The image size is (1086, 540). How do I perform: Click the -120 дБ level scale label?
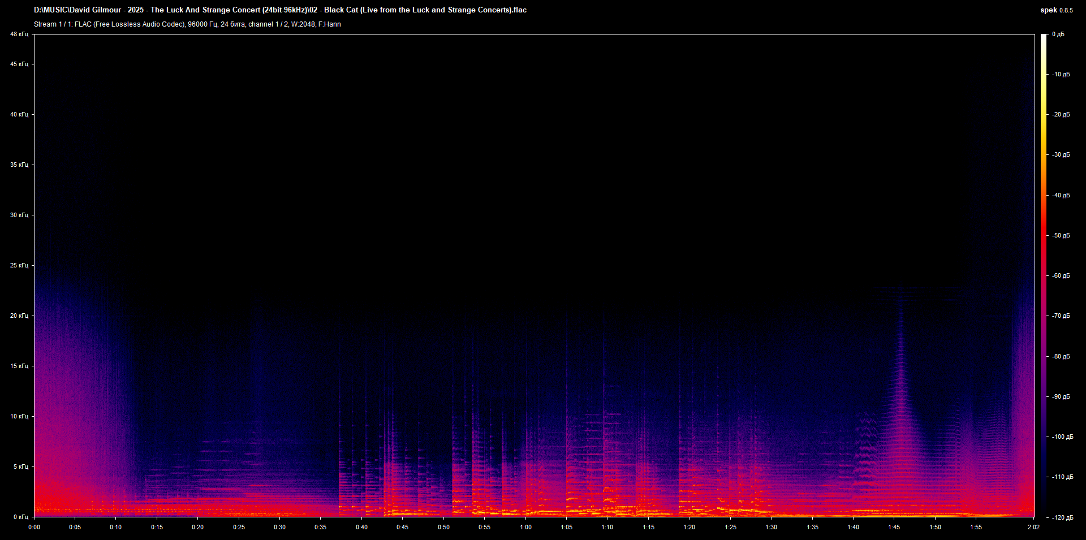[1062, 517]
